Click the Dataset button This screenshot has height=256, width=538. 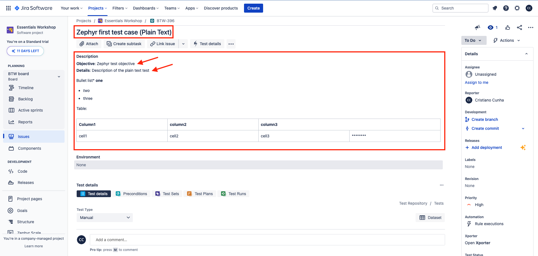point(430,218)
